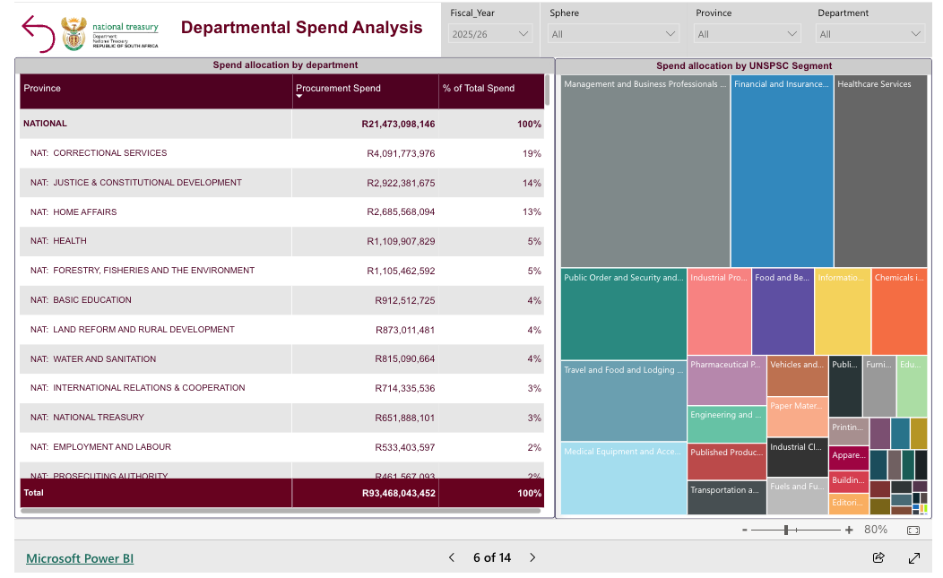Screen dimensions: 943x578
Task: Click the share icon in footer
Action: [x=878, y=557]
